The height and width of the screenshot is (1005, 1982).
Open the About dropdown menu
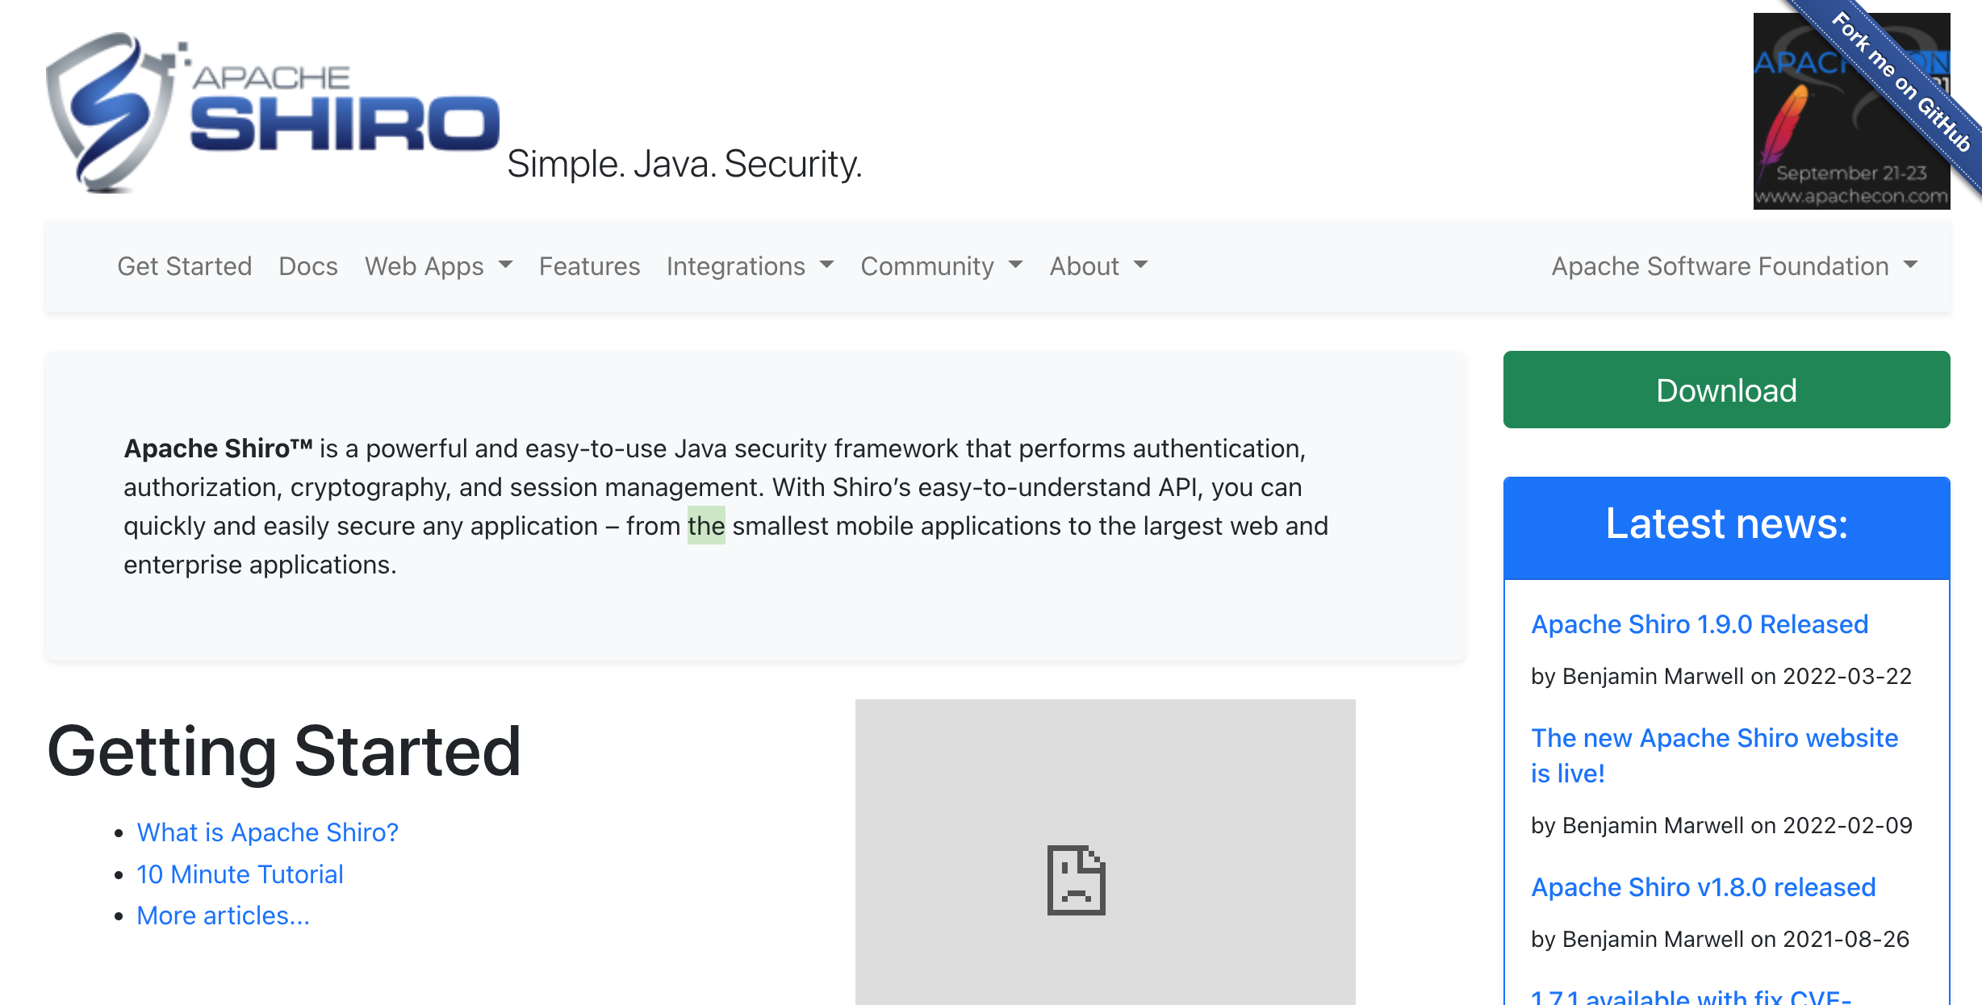tap(1098, 266)
